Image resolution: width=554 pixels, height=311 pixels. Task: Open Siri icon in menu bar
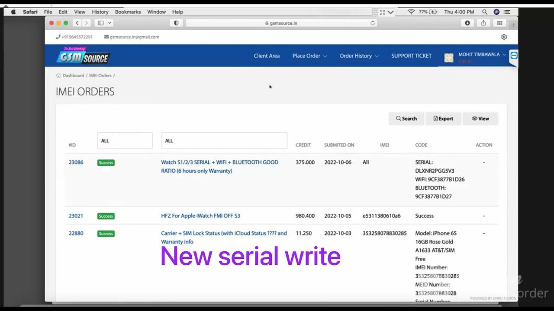[x=496, y=12]
